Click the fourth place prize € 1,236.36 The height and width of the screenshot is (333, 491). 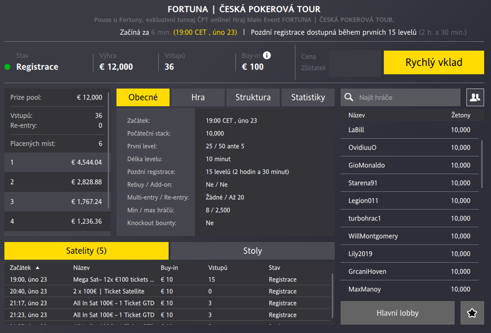click(x=87, y=221)
